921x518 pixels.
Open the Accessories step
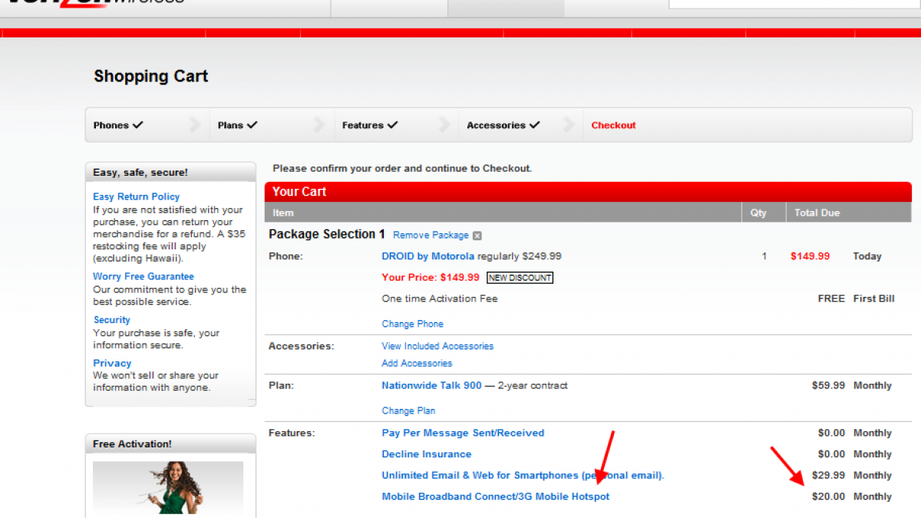pos(503,125)
